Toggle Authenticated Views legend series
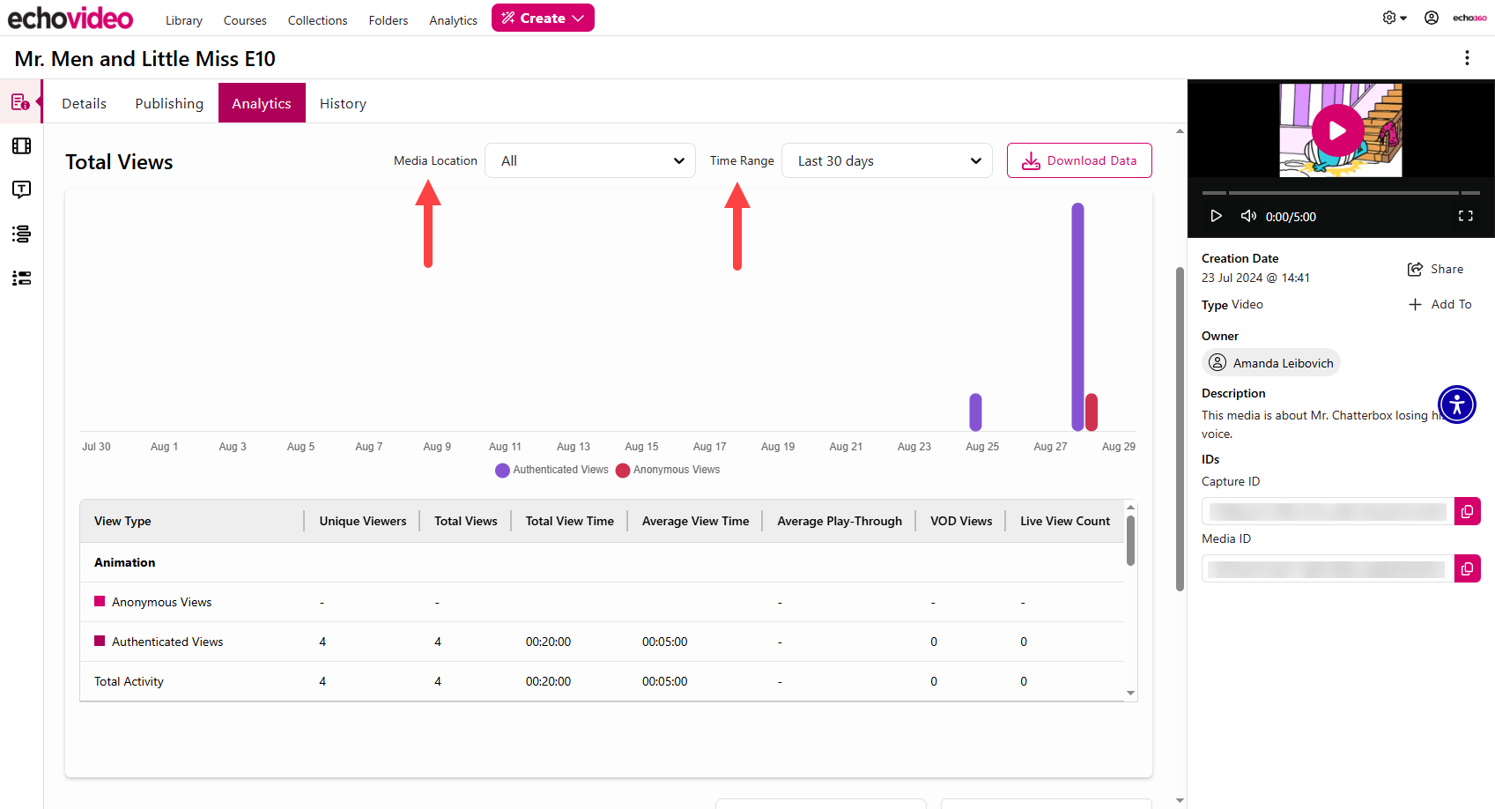 552,470
